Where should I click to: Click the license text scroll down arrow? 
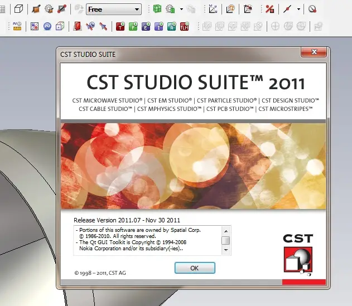tap(226, 250)
